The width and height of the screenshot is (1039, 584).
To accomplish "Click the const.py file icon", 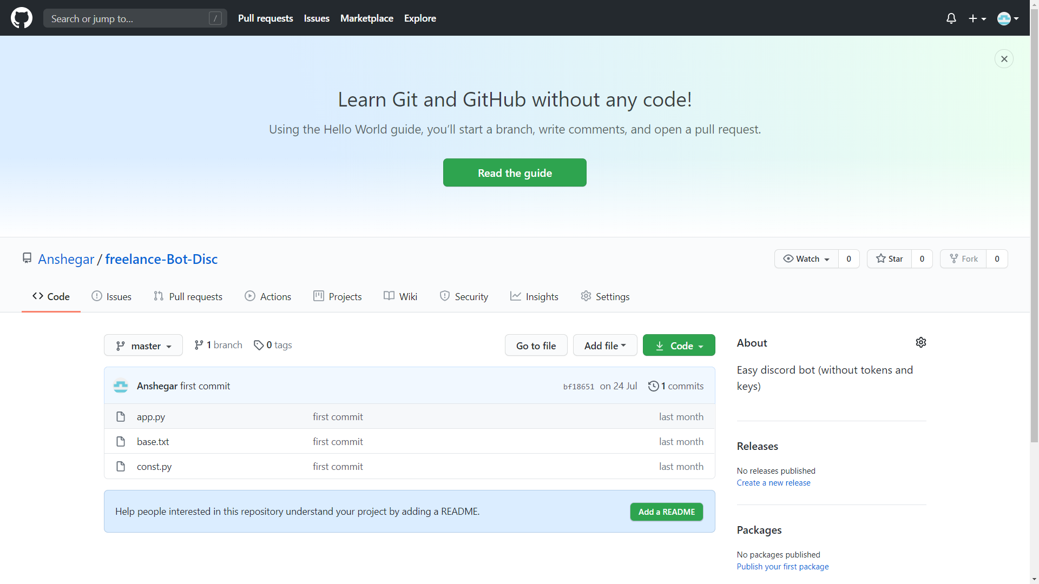I will coord(121,467).
